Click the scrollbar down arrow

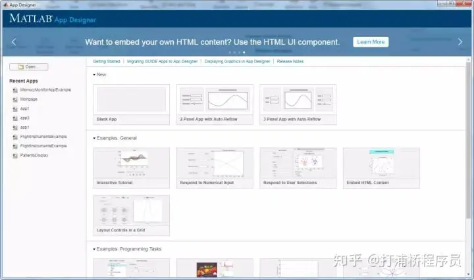click(x=468, y=274)
